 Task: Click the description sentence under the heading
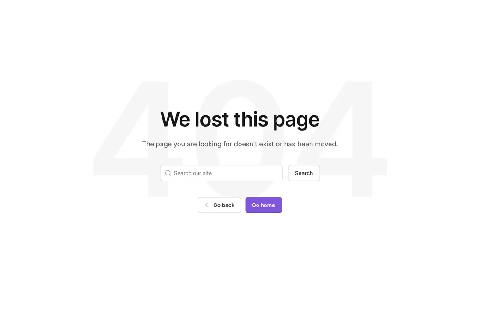coord(240,144)
